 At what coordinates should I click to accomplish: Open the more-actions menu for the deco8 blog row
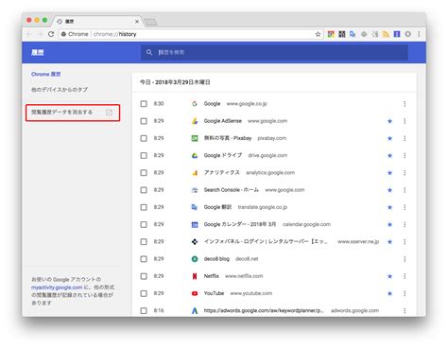(405, 259)
